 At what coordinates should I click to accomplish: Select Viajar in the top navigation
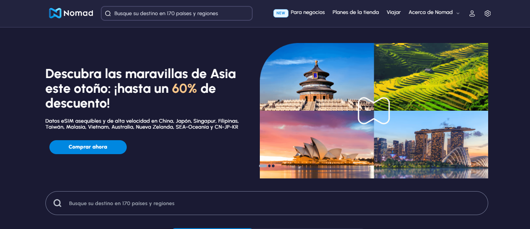[x=393, y=12]
